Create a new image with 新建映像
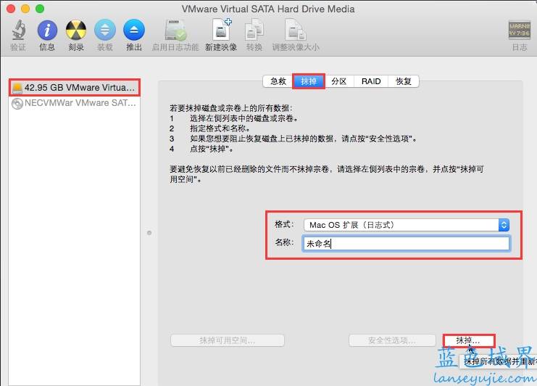Viewport: 537px width, 386px height. tap(221, 30)
